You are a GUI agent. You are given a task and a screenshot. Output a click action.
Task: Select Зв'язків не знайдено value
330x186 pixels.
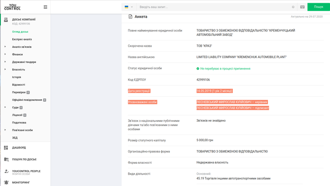point(211,121)
